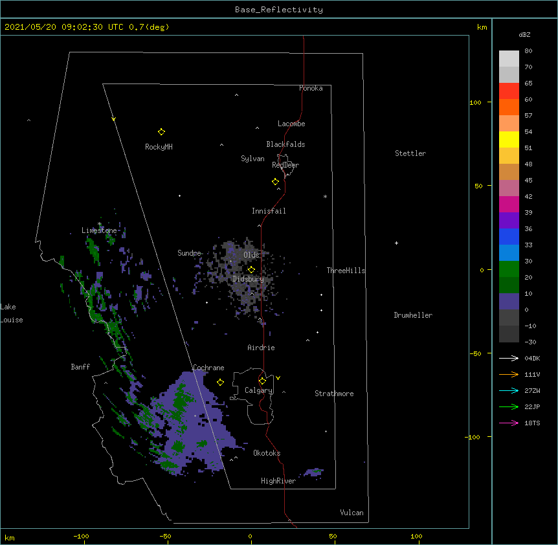Click the Calgary city label
Viewport: 558px width, 545px height.
coord(258,390)
